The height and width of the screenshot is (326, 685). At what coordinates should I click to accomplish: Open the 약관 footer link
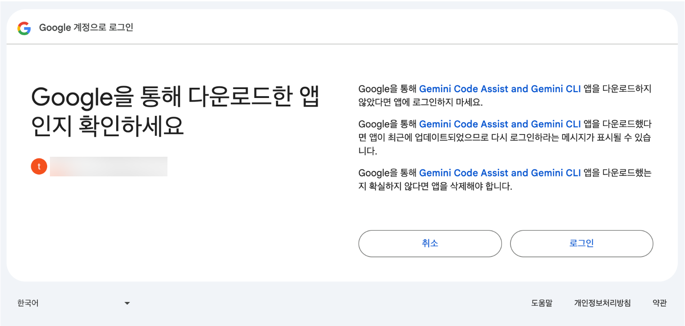pyautogui.click(x=660, y=303)
